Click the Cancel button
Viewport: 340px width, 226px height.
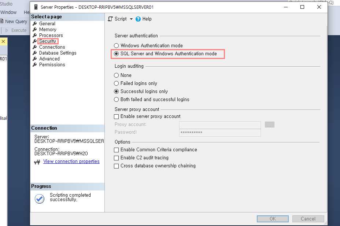coord(308,219)
